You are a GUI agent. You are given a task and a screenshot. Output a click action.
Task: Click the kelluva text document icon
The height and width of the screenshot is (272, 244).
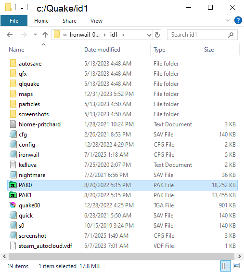(x=13, y=164)
